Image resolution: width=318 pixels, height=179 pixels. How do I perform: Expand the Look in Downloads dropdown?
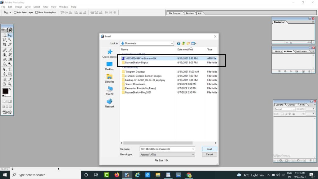(x=172, y=44)
